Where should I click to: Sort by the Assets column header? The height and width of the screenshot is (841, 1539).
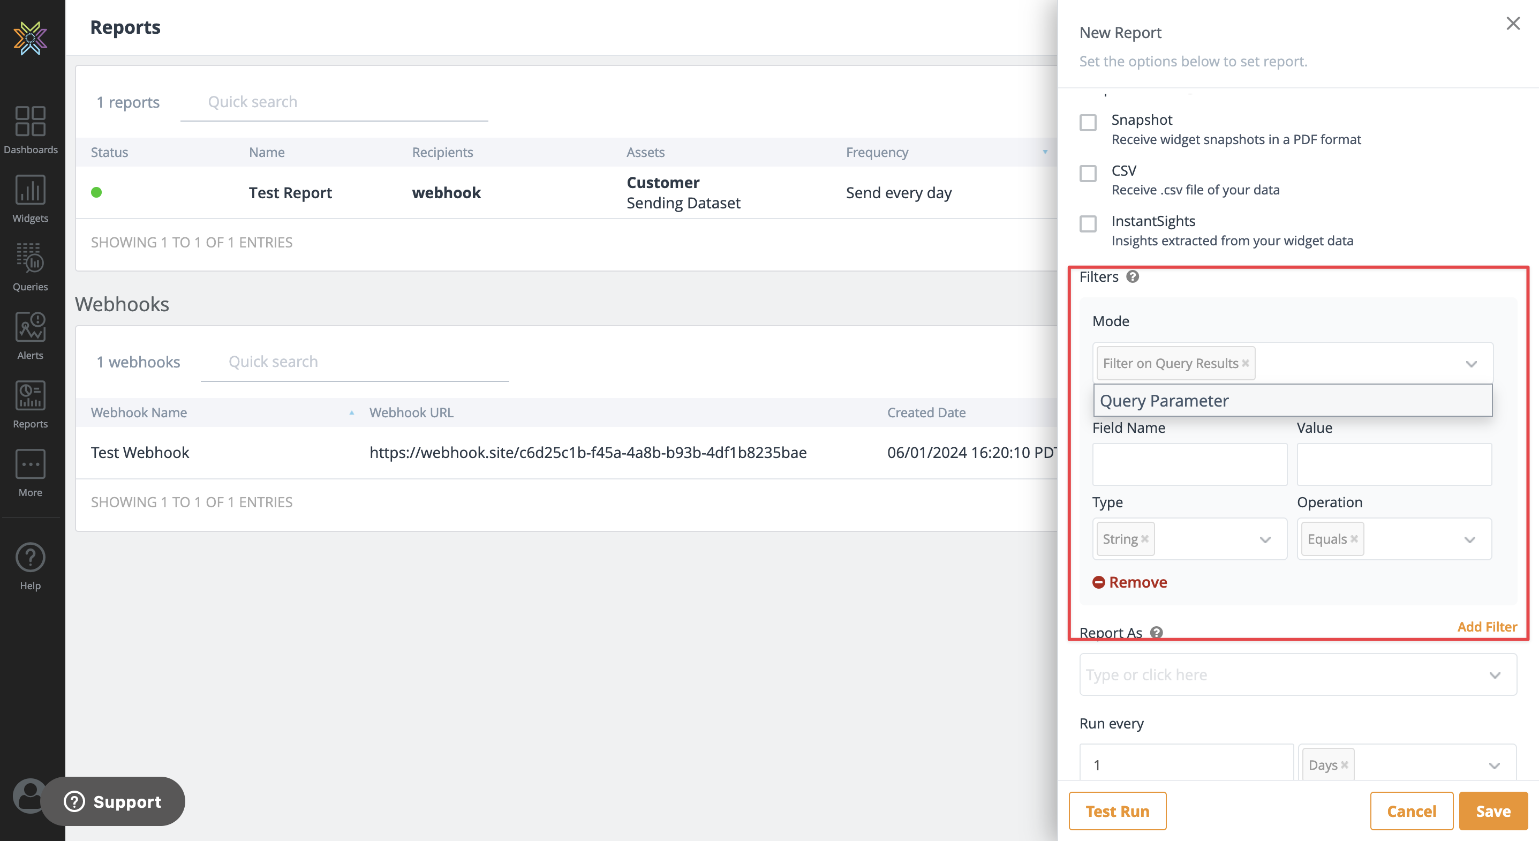click(645, 152)
